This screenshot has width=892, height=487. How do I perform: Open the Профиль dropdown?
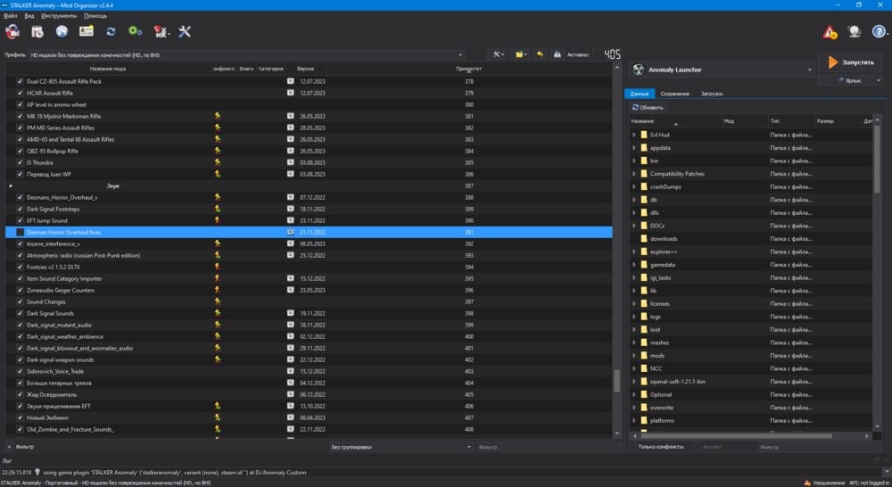[247, 55]
